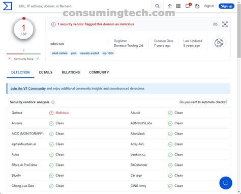
Task: Click the Last Updated 5 years ago value
Action: (x=192, y=45)
